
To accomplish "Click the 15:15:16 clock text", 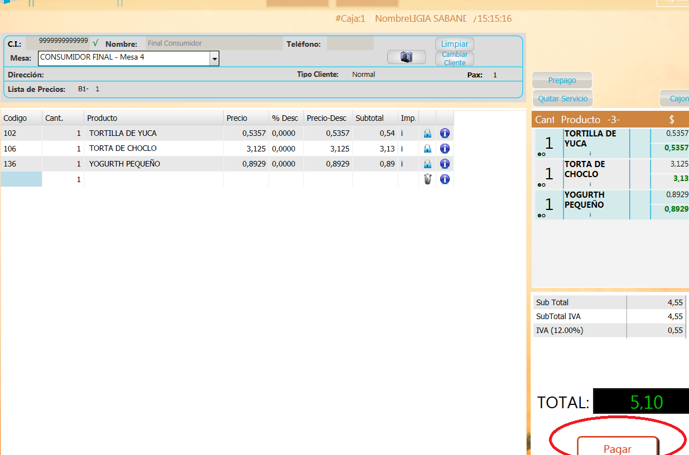I will 494,18.
